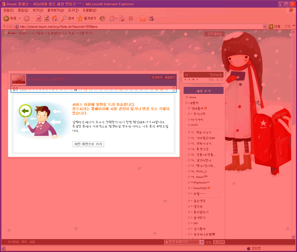Click the Forward arrow icon
Viewport: 297px width, 252px height.
[x=27, y=18]
